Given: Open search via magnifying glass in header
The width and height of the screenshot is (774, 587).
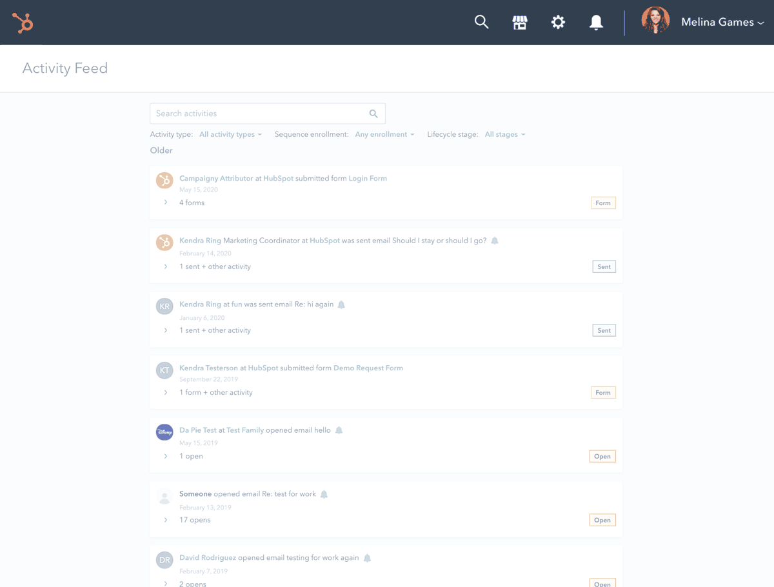Looking at the screenshot, I should coord(481,22).
